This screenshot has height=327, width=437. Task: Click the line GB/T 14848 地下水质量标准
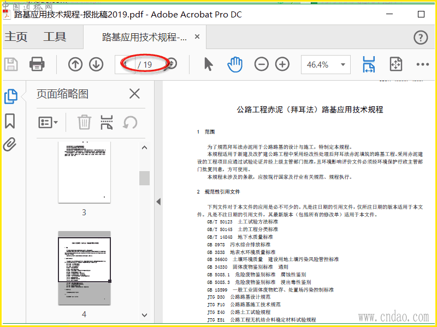[x=240, y=237]
